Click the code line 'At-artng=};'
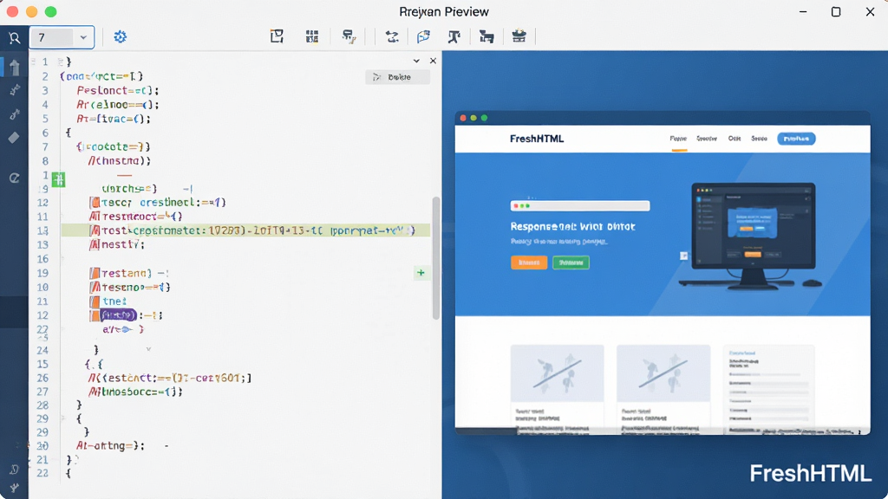 point(110,446)
